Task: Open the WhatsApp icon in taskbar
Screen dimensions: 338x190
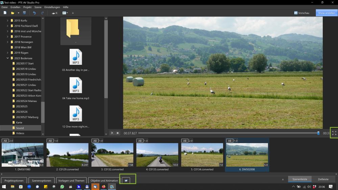Action: tap(62, 187)
